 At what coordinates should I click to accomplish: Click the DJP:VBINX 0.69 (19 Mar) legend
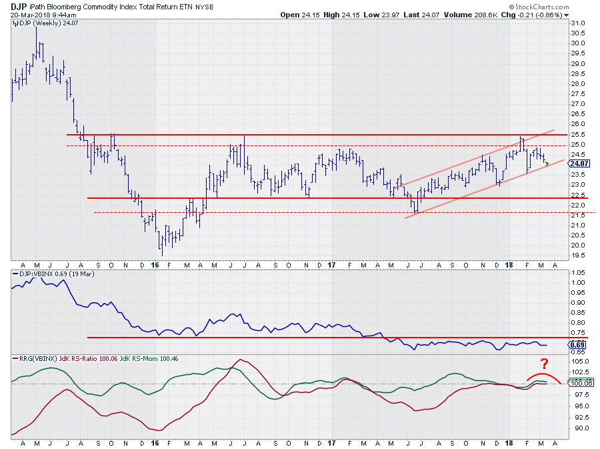coord(57,274)
